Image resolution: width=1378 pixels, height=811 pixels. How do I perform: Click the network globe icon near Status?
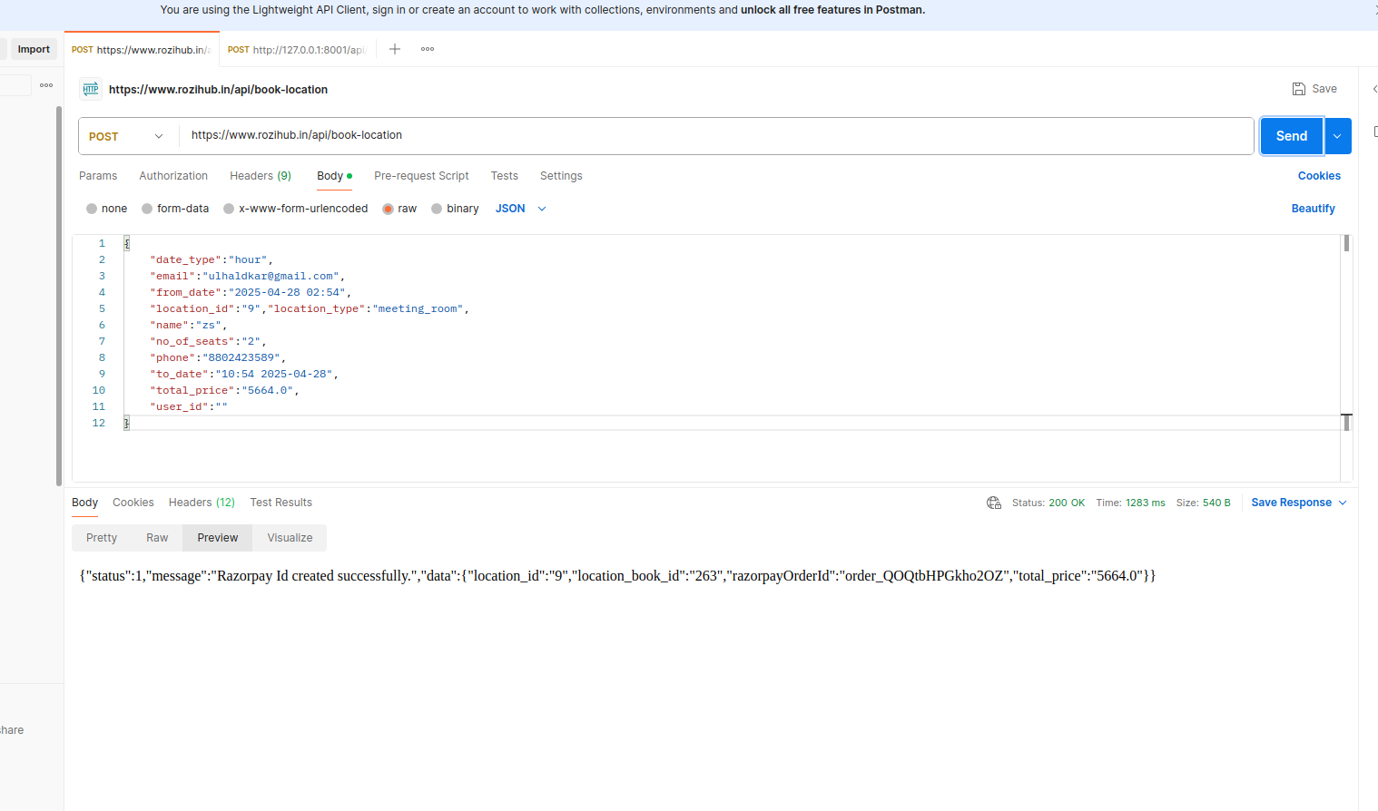coord(994,503)
